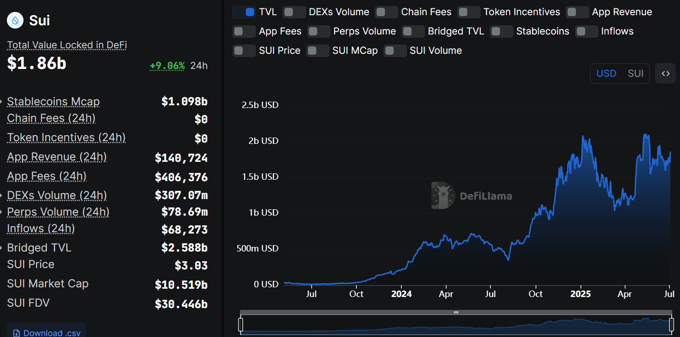Click the 2024 x-axis label

click(401, 294)
